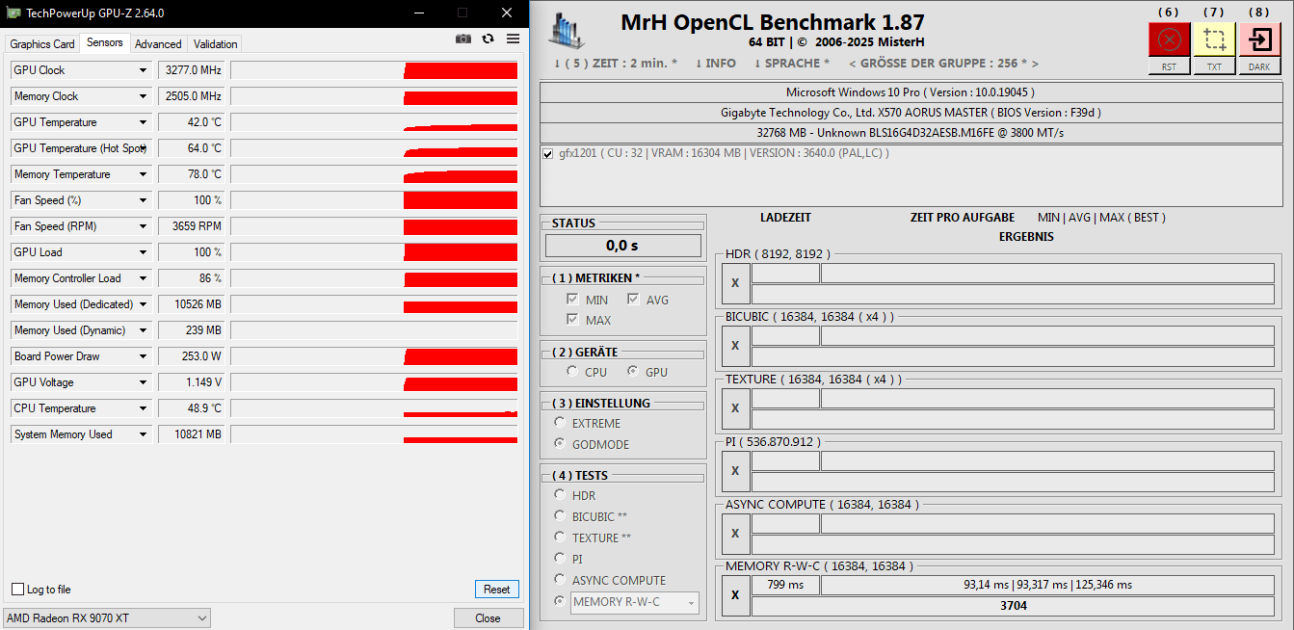Click the X button of the BICUBIC result

click(735, 346)
